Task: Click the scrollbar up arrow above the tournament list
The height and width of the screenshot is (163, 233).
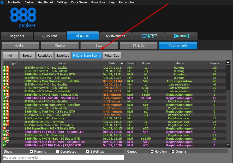Action: coord(228,63)
